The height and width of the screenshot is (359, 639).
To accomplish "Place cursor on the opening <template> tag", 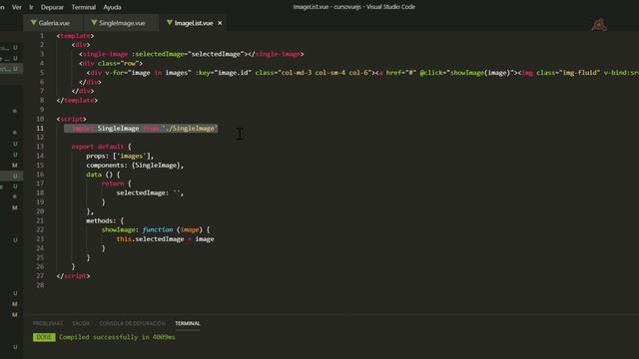I will click(x=76, y=36).
